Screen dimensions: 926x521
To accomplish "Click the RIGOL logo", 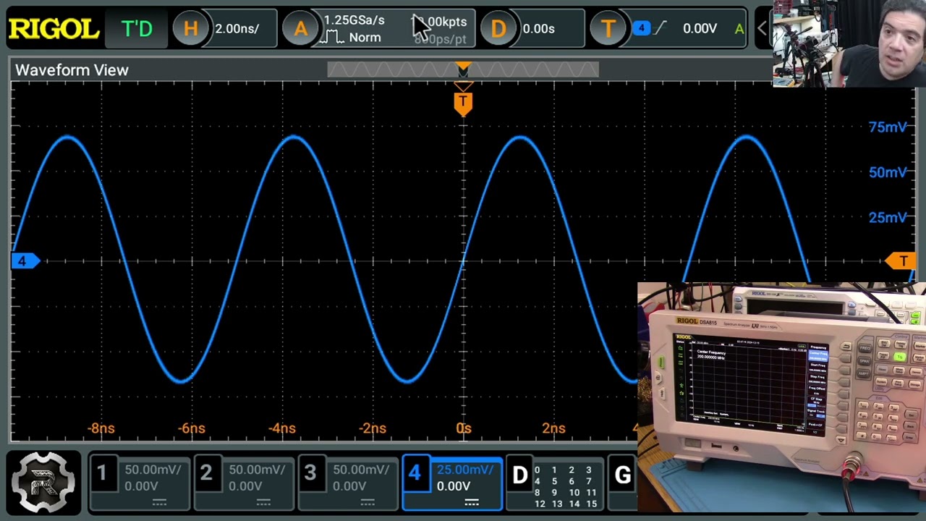I will click(54, 29).
